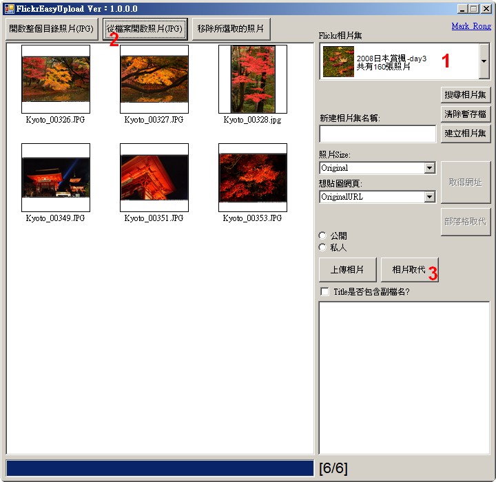Click the [6/6] progress counter
496x482 pixels.
[x=333, y=468]
